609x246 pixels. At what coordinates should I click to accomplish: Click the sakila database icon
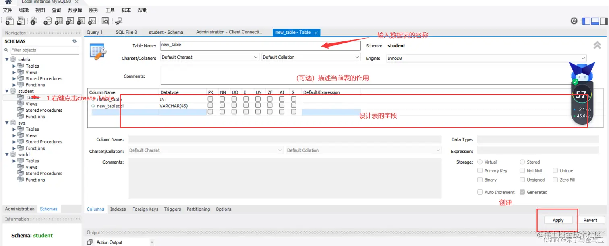coord(13,59)
